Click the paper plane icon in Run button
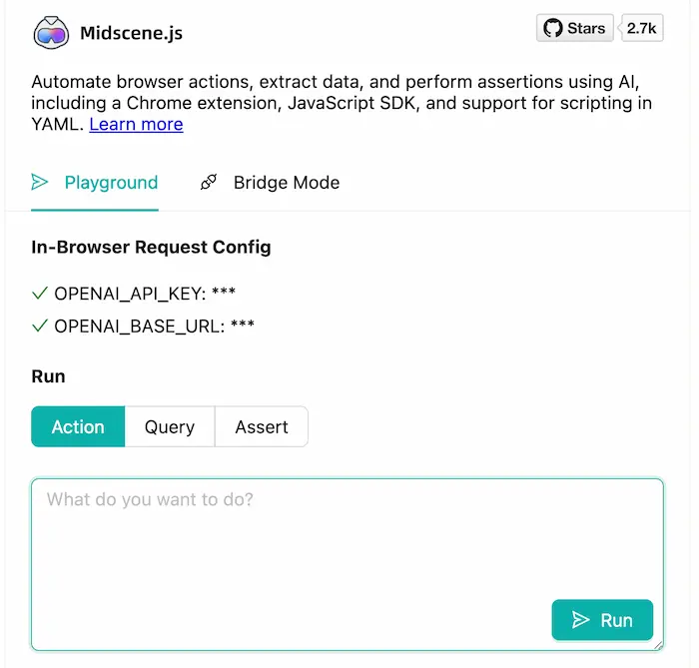This screenshot has height=668, width=699. coord(581,620)
